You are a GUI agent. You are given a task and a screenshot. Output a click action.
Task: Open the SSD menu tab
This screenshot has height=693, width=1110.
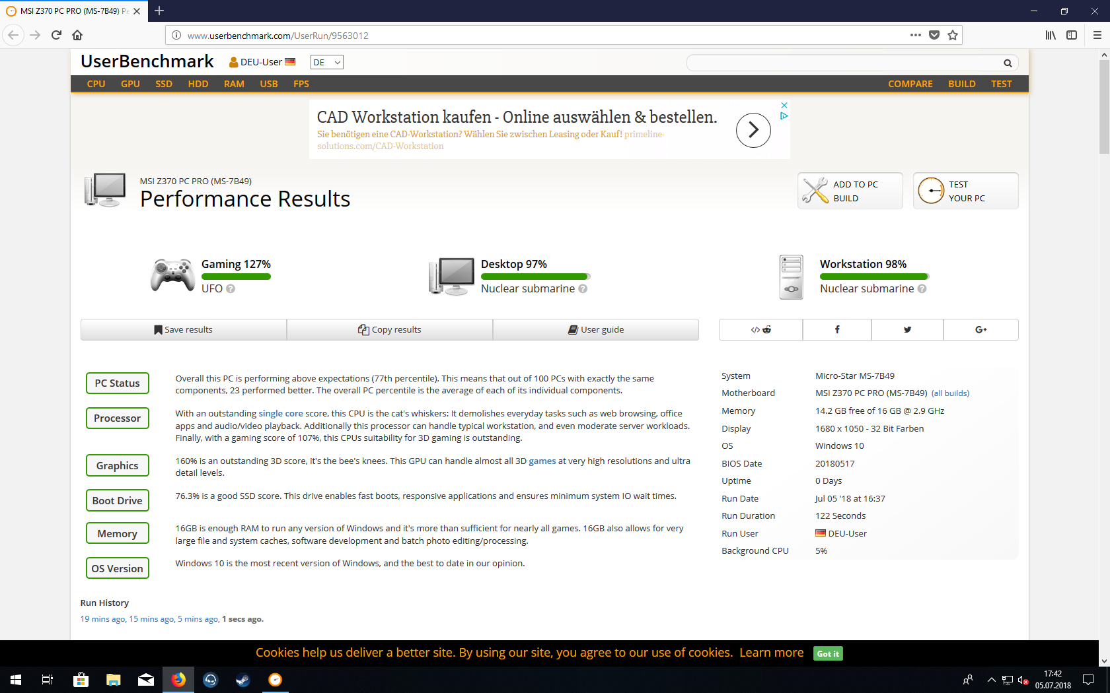point(164,84)
